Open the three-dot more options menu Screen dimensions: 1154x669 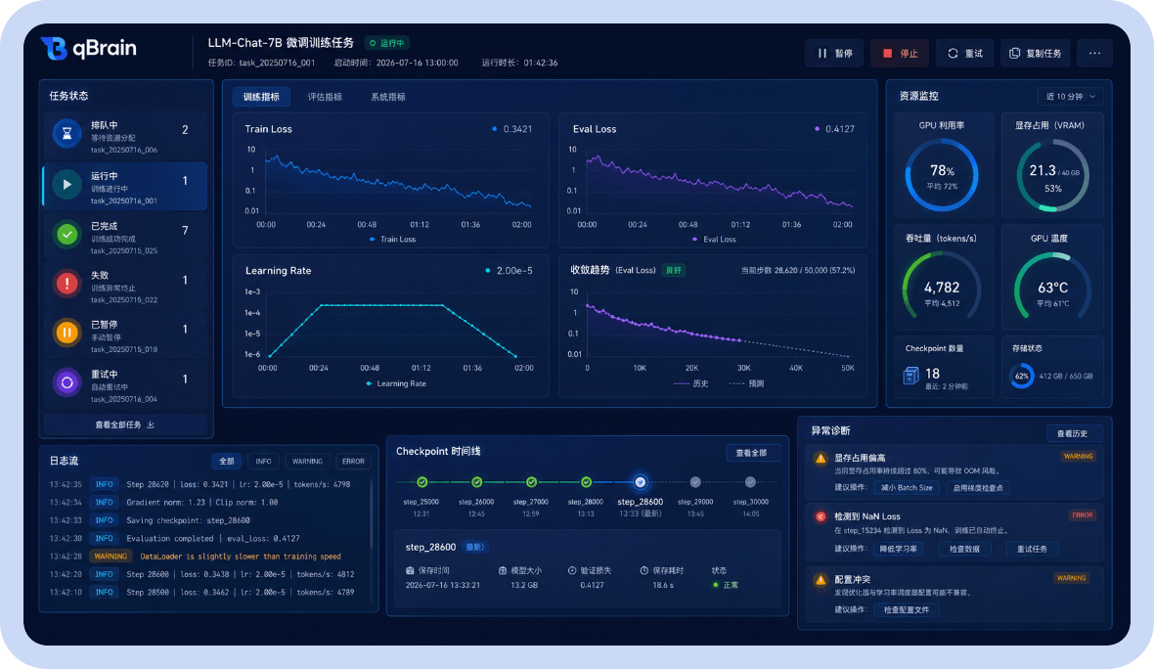coord(1094,53)
